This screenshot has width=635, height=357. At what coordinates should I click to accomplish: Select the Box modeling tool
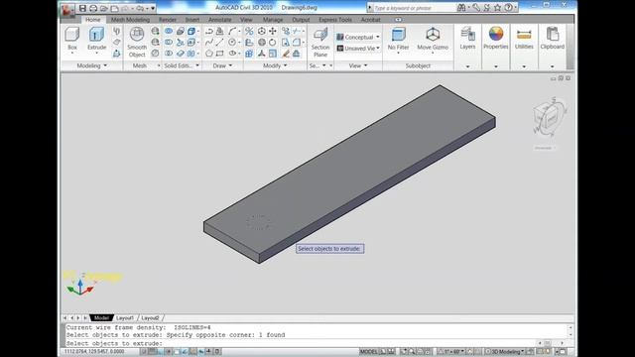pos(72,39)
